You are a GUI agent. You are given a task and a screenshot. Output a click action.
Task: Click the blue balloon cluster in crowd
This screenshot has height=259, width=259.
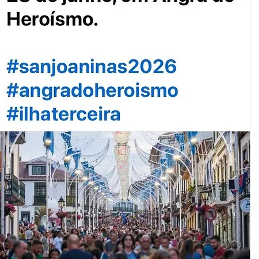[125, 218]
